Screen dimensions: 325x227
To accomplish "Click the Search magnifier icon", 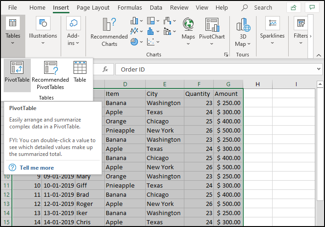I will 245,8.
